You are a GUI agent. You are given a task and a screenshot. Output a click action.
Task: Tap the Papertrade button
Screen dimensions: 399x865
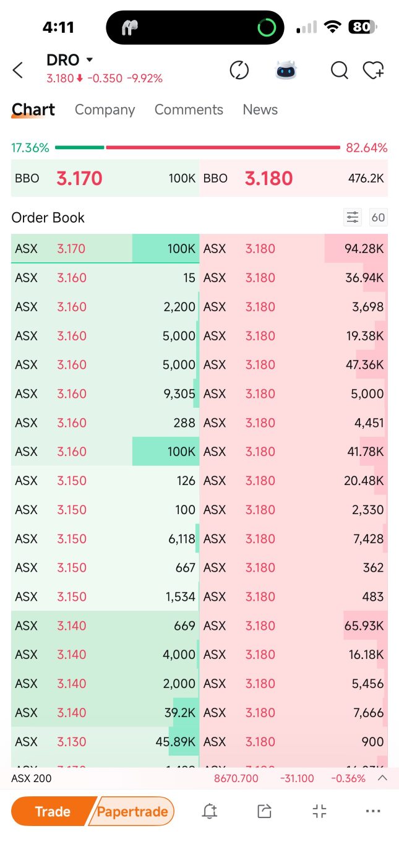point(132,811)
